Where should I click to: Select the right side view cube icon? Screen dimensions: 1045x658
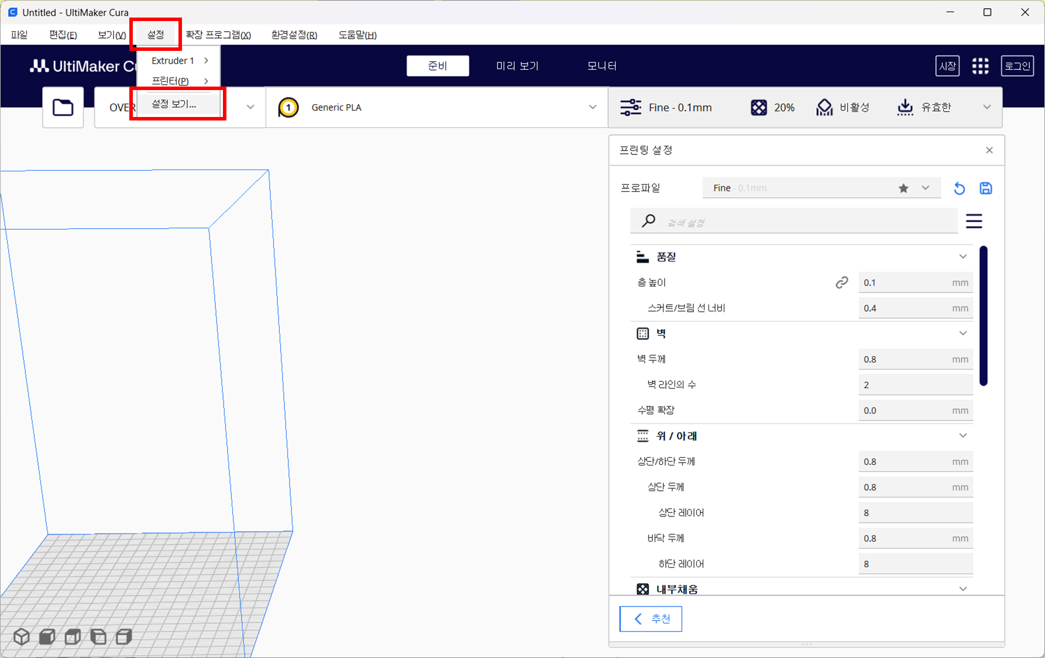pos(124,636)
